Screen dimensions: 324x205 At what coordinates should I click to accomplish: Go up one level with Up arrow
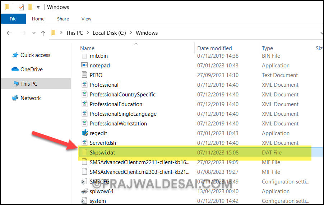(x=43, y=33)
